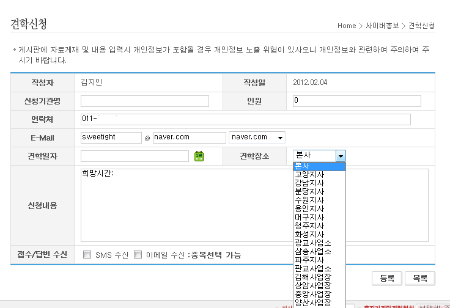
Task: Go to Home breadcrumb link
Action: click(347, 26)
